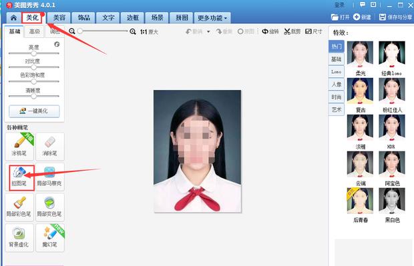Viewport: 414px width, 266px height.
Task: Expand the 更多功能 dropdown
Action: click(212, 17)
